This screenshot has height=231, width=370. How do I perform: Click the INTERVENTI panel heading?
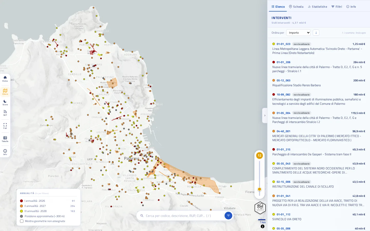pos(281,18)
